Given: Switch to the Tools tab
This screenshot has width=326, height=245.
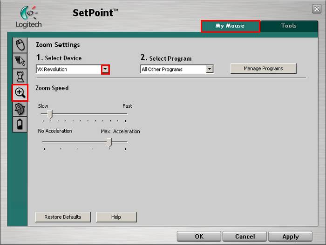Looking at the screenshot, I should tap(289, 26).
